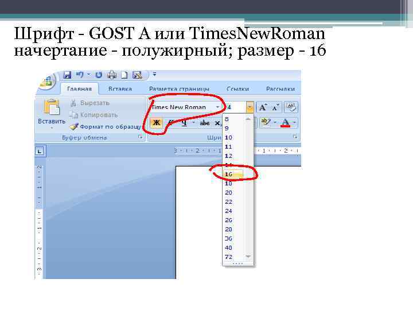The width and height of the screenshot is (413, 310).
Task: Click the Grow Font icon
Action: 263,107
